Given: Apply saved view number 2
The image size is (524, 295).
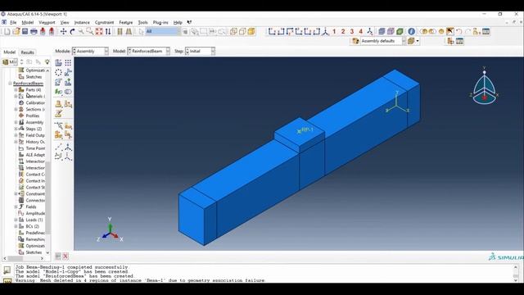Looking at the screenshot, I should (x=343, y=31).
